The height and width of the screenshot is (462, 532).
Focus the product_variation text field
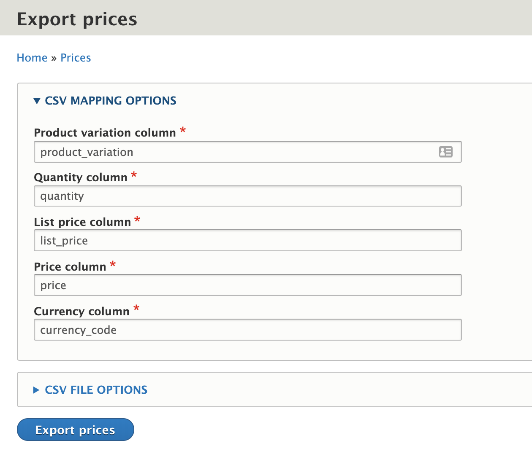tap(236, 152)
